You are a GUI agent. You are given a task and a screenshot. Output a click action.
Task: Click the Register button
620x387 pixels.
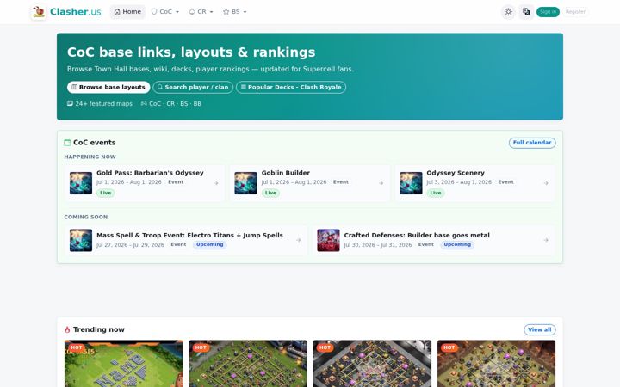575,12
